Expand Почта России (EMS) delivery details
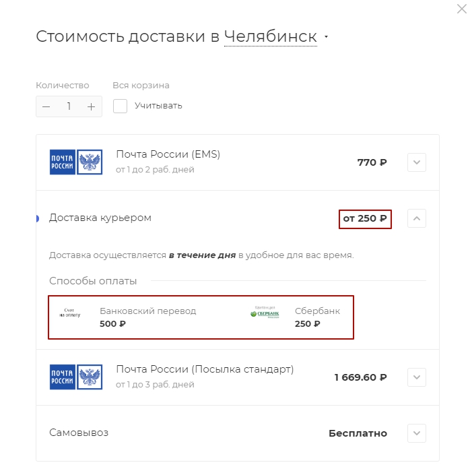This screenshot has height=471, width=470. (417, 162)
